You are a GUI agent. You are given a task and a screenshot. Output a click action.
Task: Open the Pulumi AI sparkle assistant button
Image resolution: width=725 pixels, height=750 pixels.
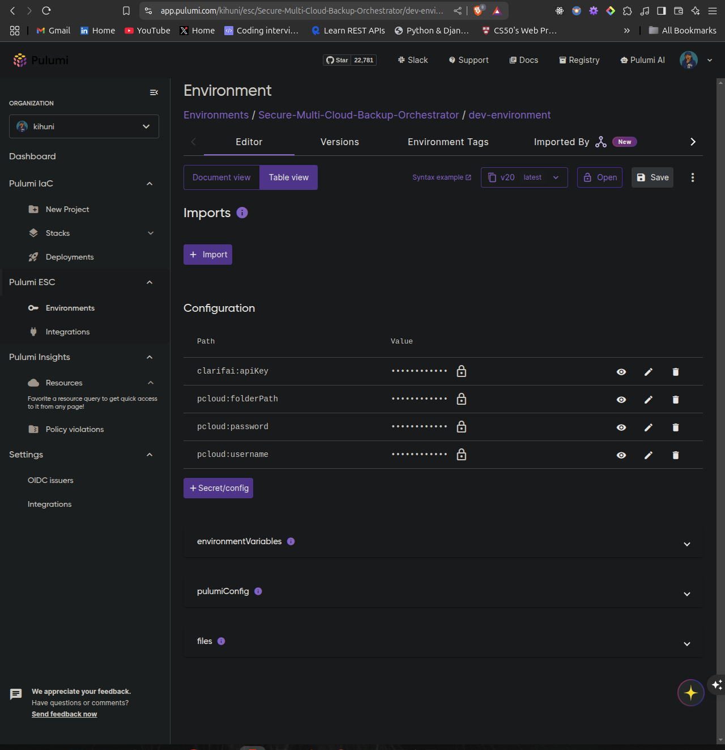tap(691, 693)
